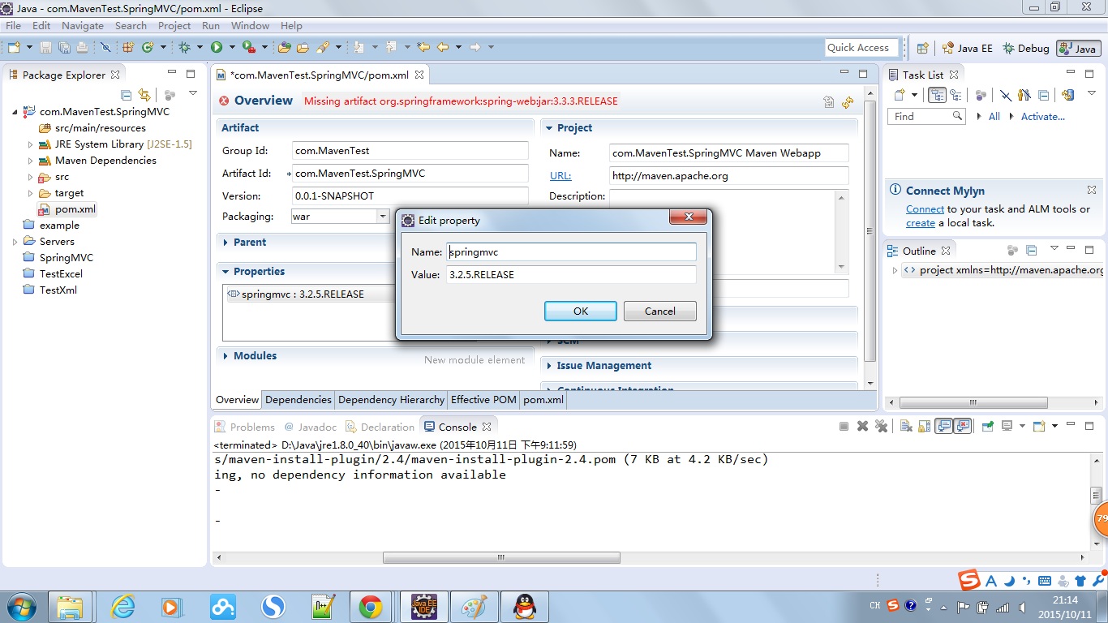The height and width of the screenshot is (623, 1108).
Task: Open Internet Explorer from the taskbar
Action: (122, 606)
